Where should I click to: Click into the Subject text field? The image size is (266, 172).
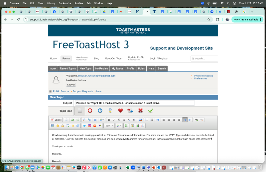(x=135, y=103)
